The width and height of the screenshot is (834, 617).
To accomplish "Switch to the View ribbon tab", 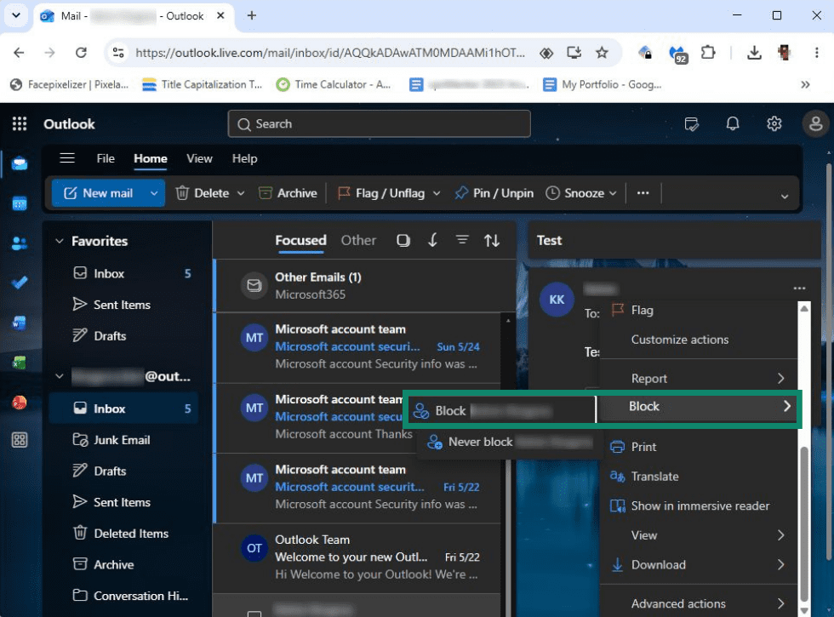I will click(199, 158).
